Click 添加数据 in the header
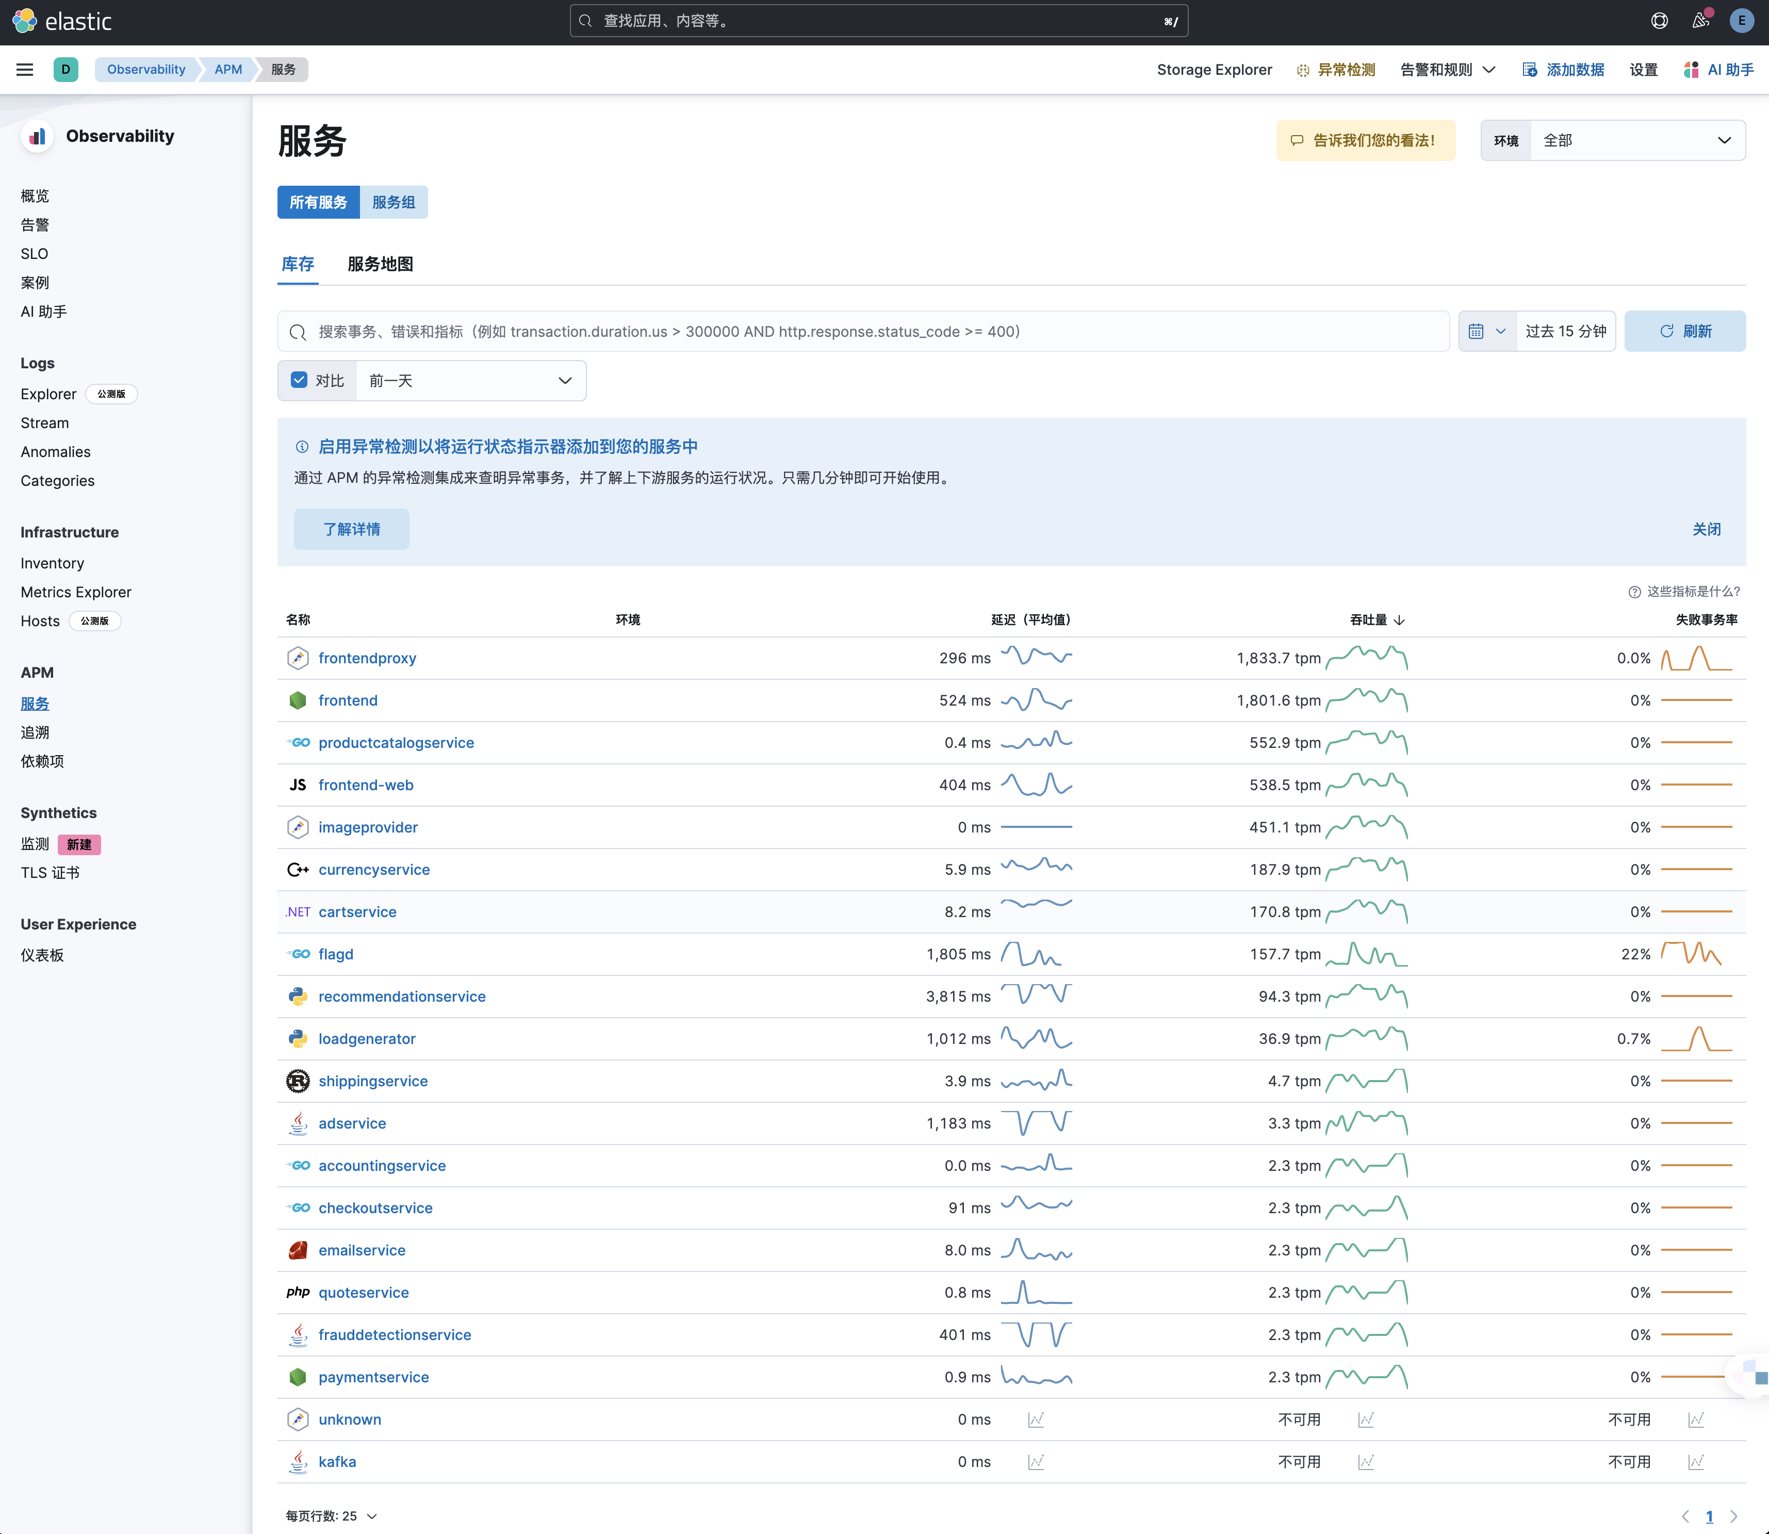The width and height of the screenshot is (1769, 1534). click(x=1564, y=69)
